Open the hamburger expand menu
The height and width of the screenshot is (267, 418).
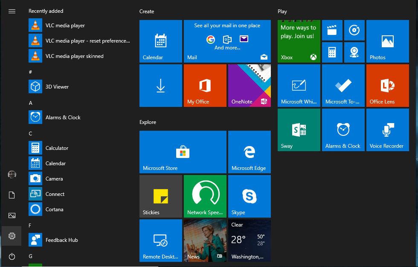pyautogui.click(x=12, y=11)
